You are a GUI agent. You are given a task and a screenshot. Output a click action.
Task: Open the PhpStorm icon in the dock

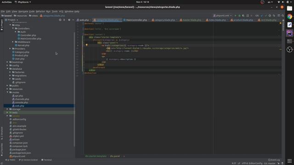[289, 33]
